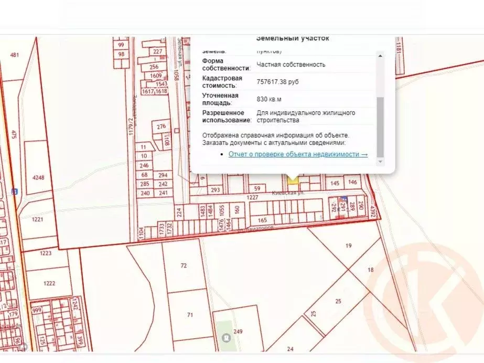Select parcel labeled 1617,1618

155,91
